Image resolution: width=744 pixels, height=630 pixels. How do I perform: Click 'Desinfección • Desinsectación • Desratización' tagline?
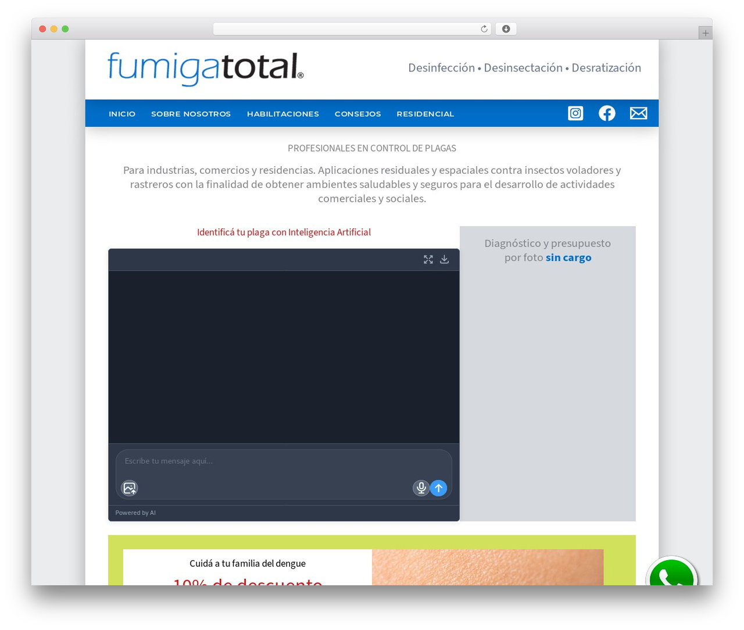(x=524, y=68)
